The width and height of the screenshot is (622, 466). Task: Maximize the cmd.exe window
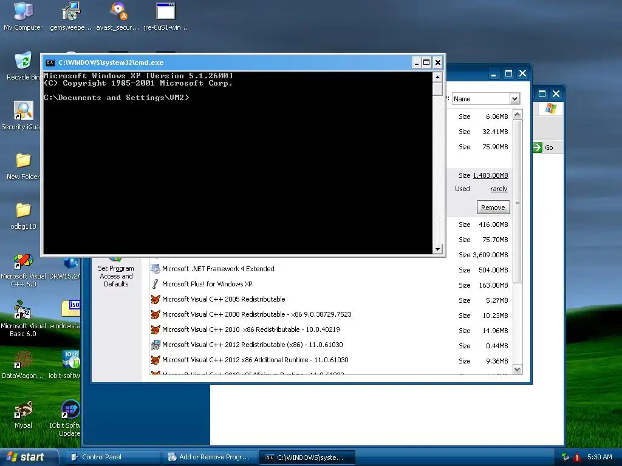426,62
